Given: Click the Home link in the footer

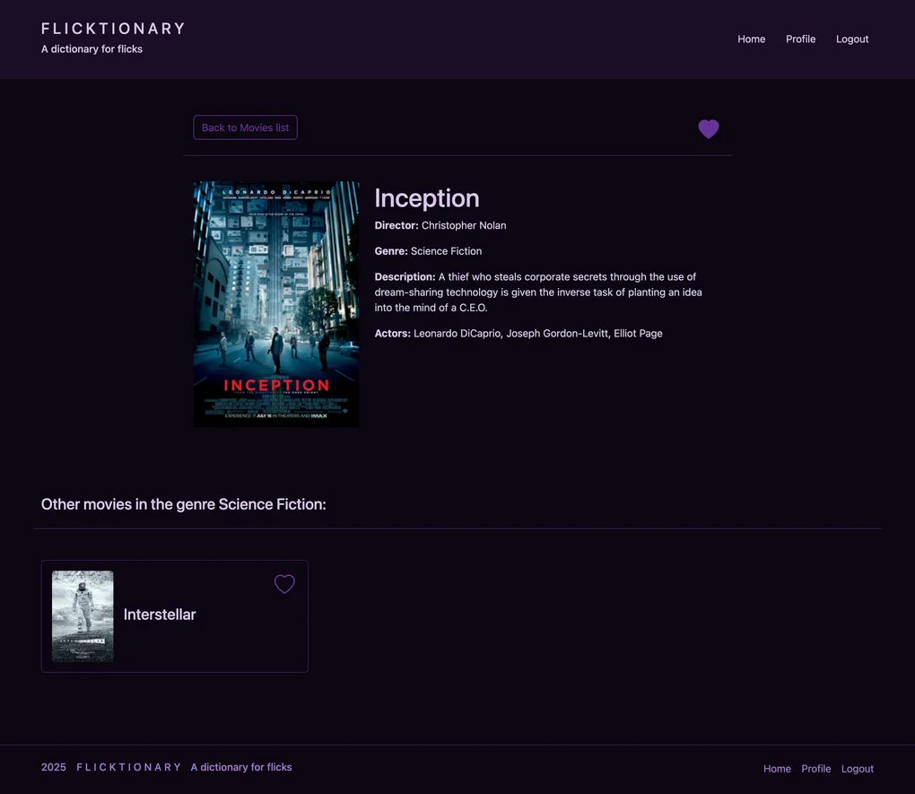Looking at the screenshot, I should point(777,768).
